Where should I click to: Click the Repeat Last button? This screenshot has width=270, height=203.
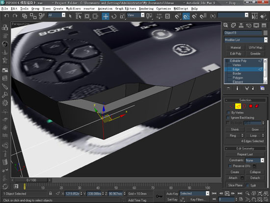coord(245,154)
